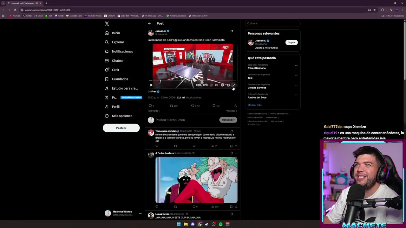Image resolution: width=406 pixels, height=228 pixels.
Task: Open more options on Lucas Reyes reply
Action: tap(236, 214)
